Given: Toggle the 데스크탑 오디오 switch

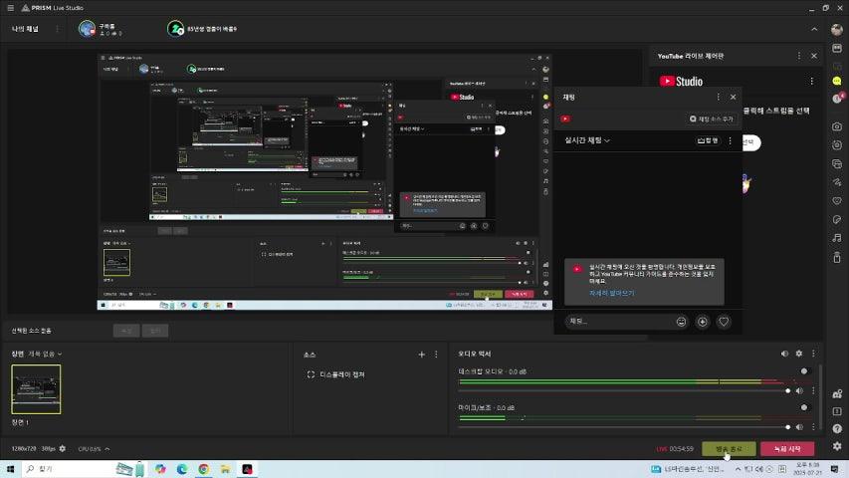Looking at the screenshot, I should click(803, 371).
